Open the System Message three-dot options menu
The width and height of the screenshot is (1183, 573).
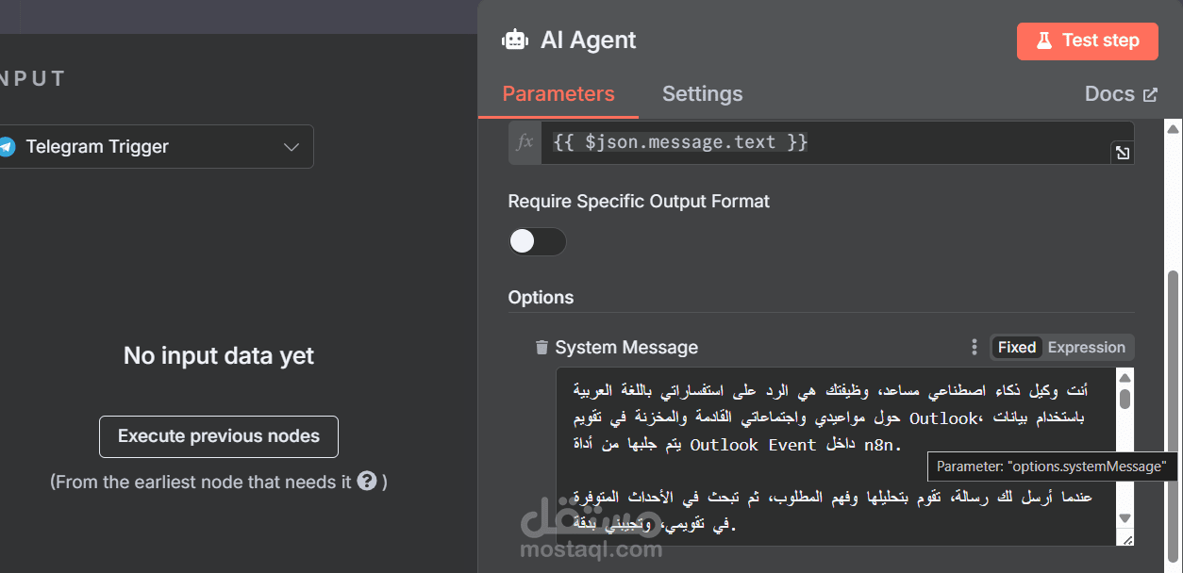pos(975,348)
